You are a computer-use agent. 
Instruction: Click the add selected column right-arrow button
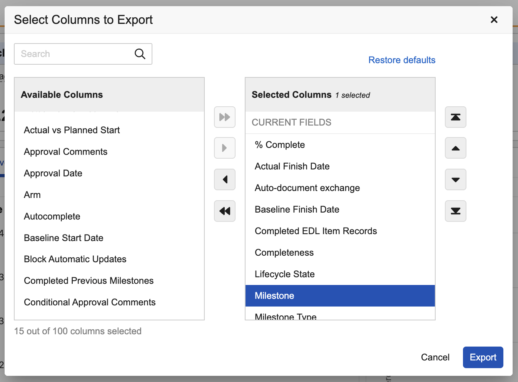pyautogui.click(x=225, y=148)
